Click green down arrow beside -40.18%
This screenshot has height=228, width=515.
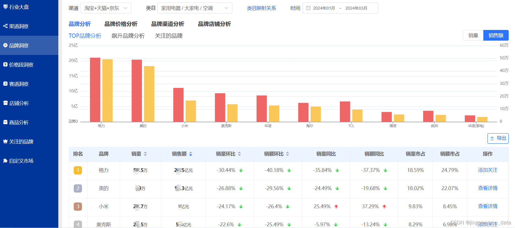click(289, 170)
